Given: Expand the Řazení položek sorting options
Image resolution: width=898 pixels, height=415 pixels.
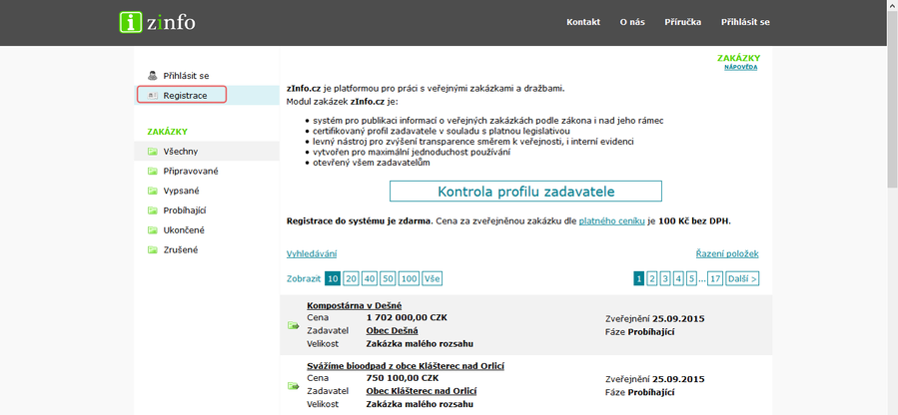Looking at the screenshot, I should click(x=726, y=254).
